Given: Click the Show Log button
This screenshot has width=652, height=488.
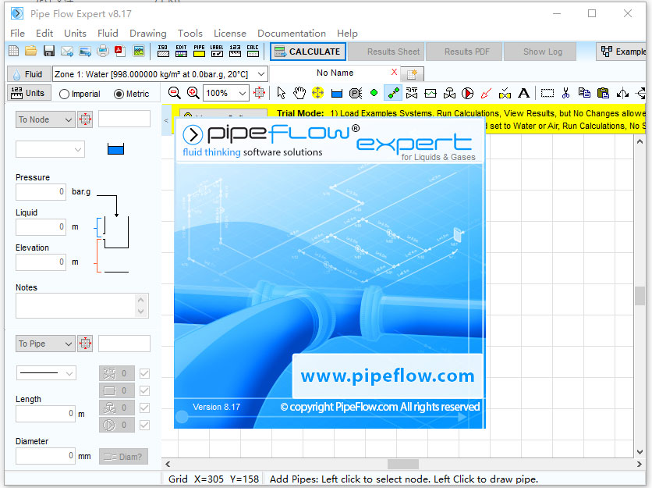Looking at the screenshot, I should [540, 52].
